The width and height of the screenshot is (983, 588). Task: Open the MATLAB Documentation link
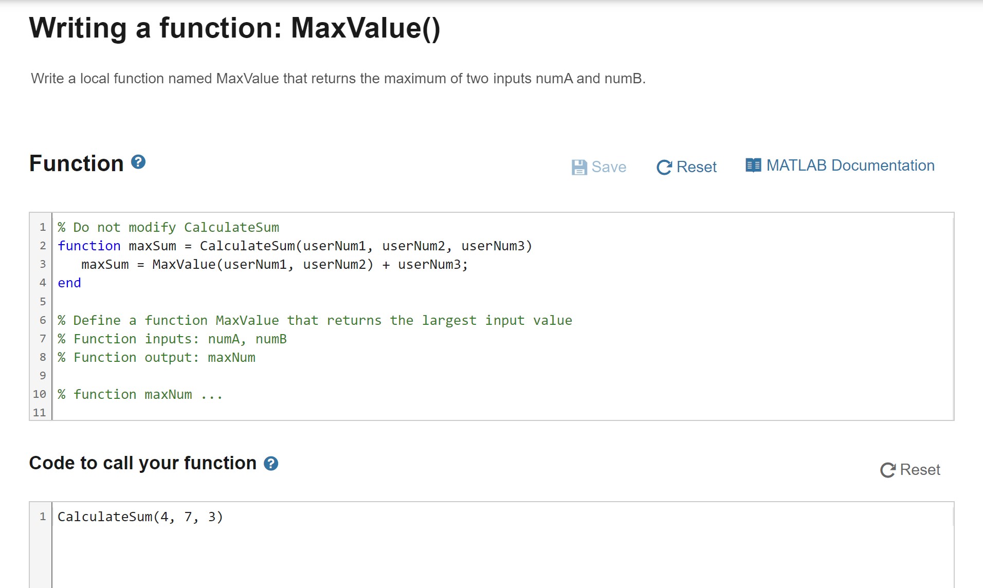(x=850, y=165)
